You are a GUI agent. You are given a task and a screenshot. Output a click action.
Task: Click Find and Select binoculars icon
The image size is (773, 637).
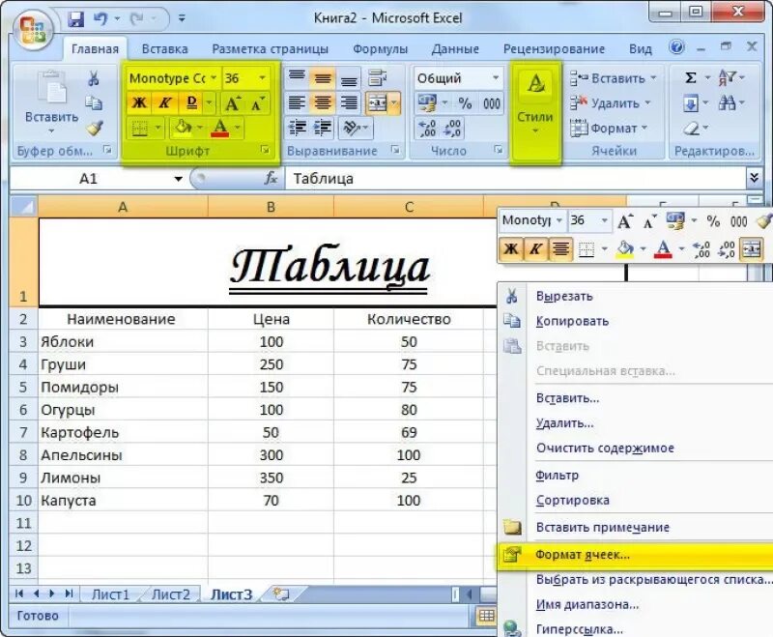click(x=728, y=103)
